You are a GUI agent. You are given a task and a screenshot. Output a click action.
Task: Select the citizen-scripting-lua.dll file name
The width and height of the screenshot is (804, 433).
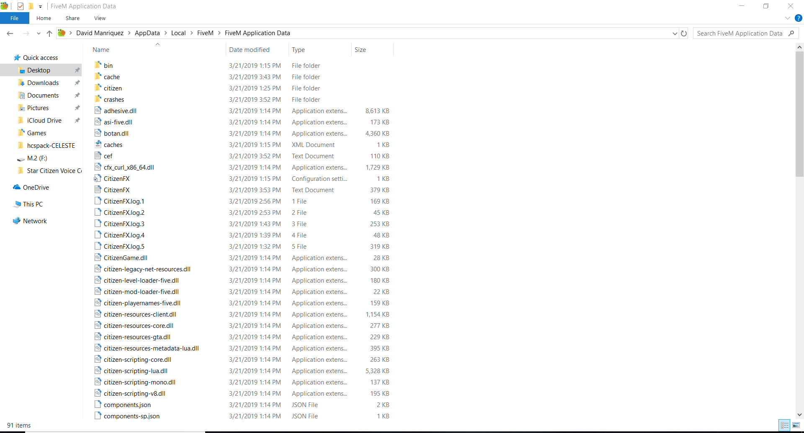coord(136,371)
